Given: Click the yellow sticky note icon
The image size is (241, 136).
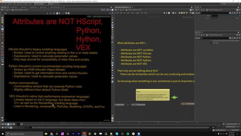Looking at the screenshot, I should click(x=182, y=13).
